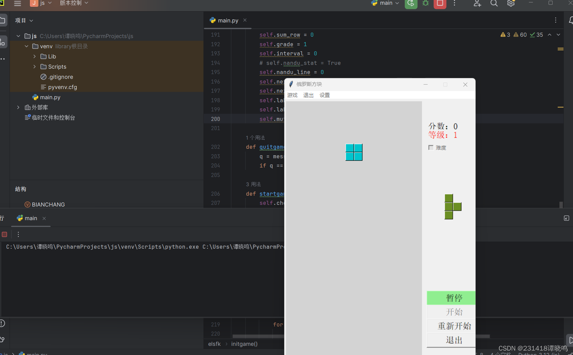The height and width of the screenshot is (355, 573).
Task: Open more run actions in title bar
Action: (454, 3)
